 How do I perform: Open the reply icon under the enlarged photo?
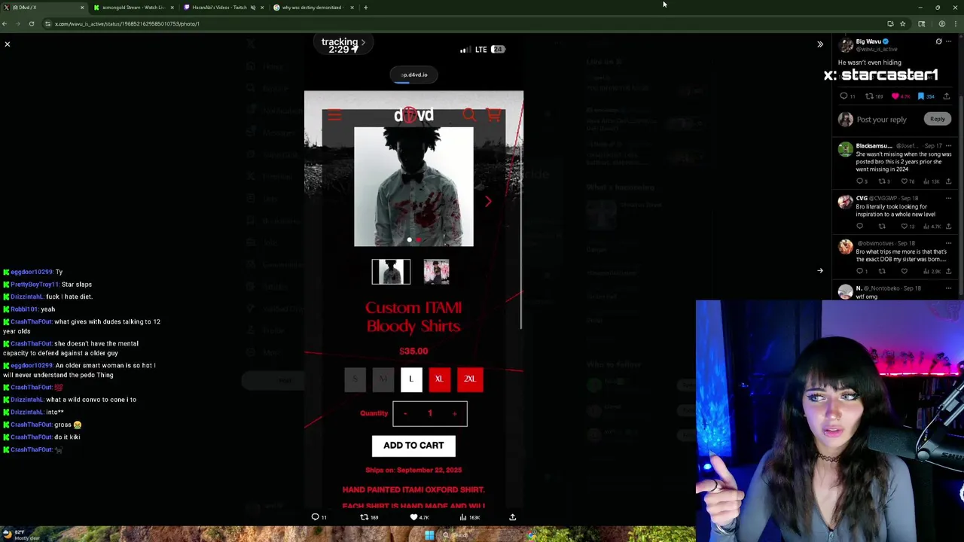316,517
